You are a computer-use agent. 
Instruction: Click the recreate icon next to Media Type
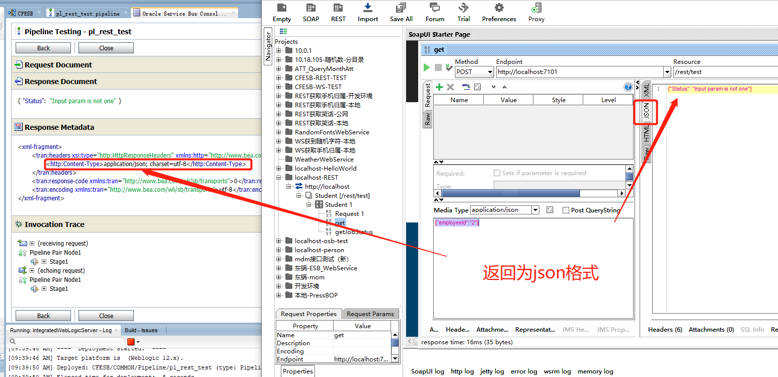[550, 210]
